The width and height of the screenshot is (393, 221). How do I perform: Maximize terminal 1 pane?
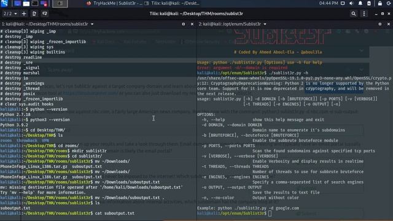click(184, 24)
